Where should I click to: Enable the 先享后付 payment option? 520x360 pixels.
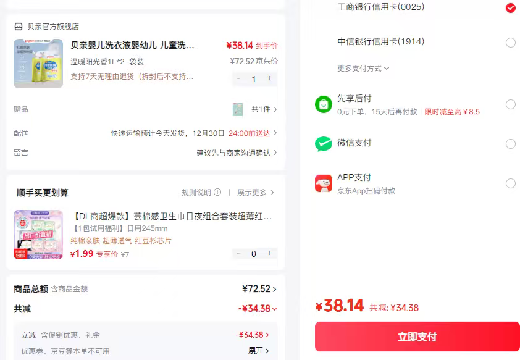pyautogui.click(x=511, y=105)
